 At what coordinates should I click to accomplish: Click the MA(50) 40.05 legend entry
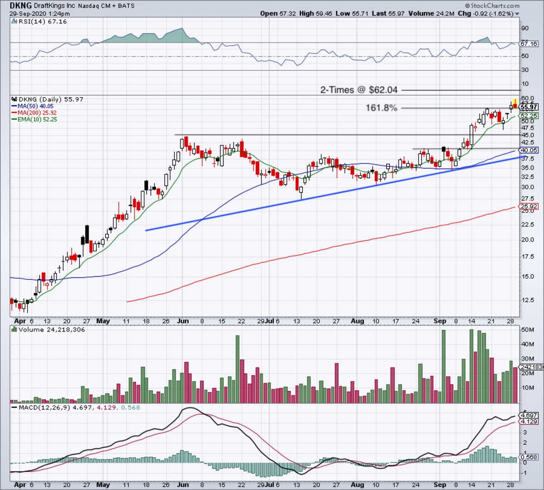tap(32, 106)
